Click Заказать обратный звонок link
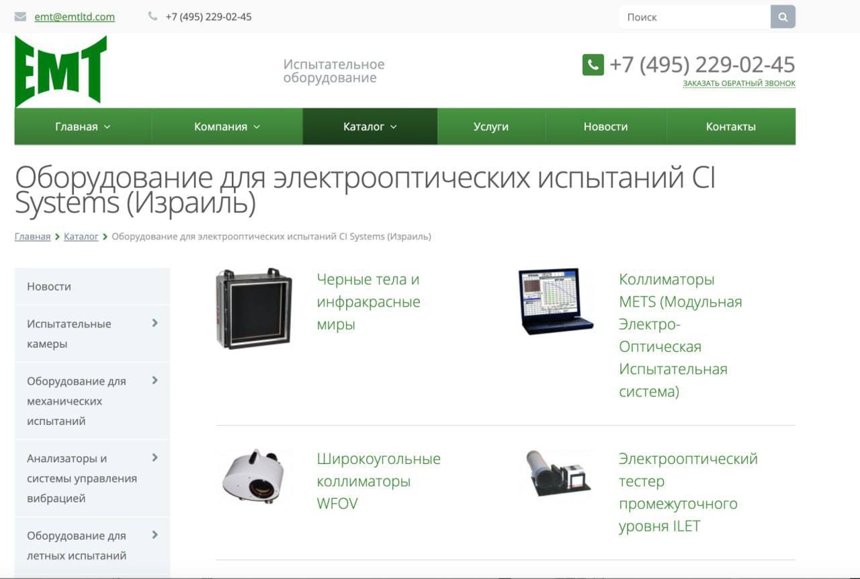The image size is (860, 579). pyautogui.click(x=739, y=83)
